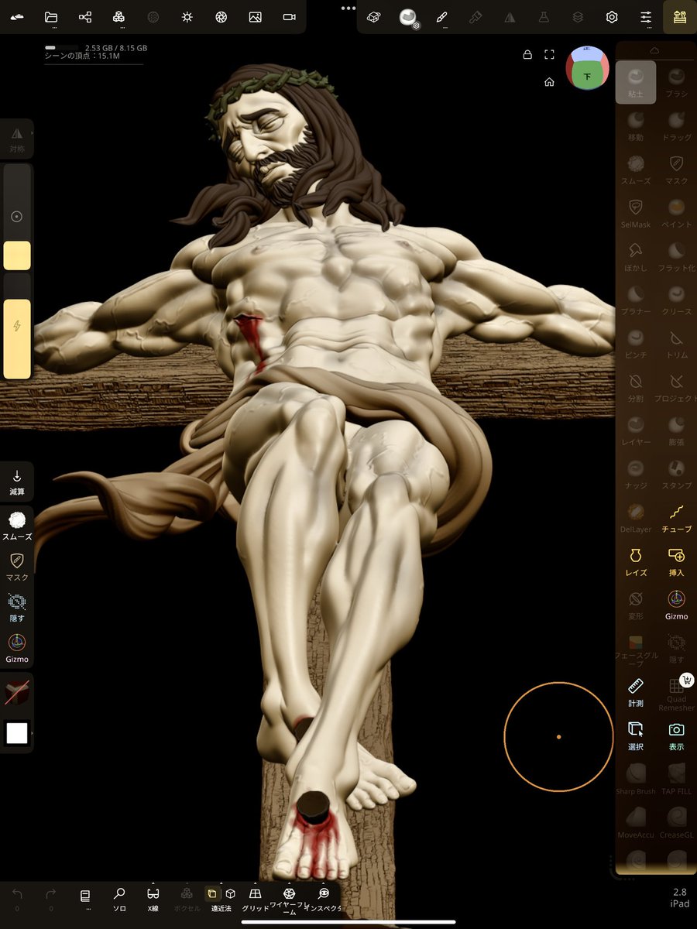
Task: Select Gizmo tool in right panel
Action: 676,604
